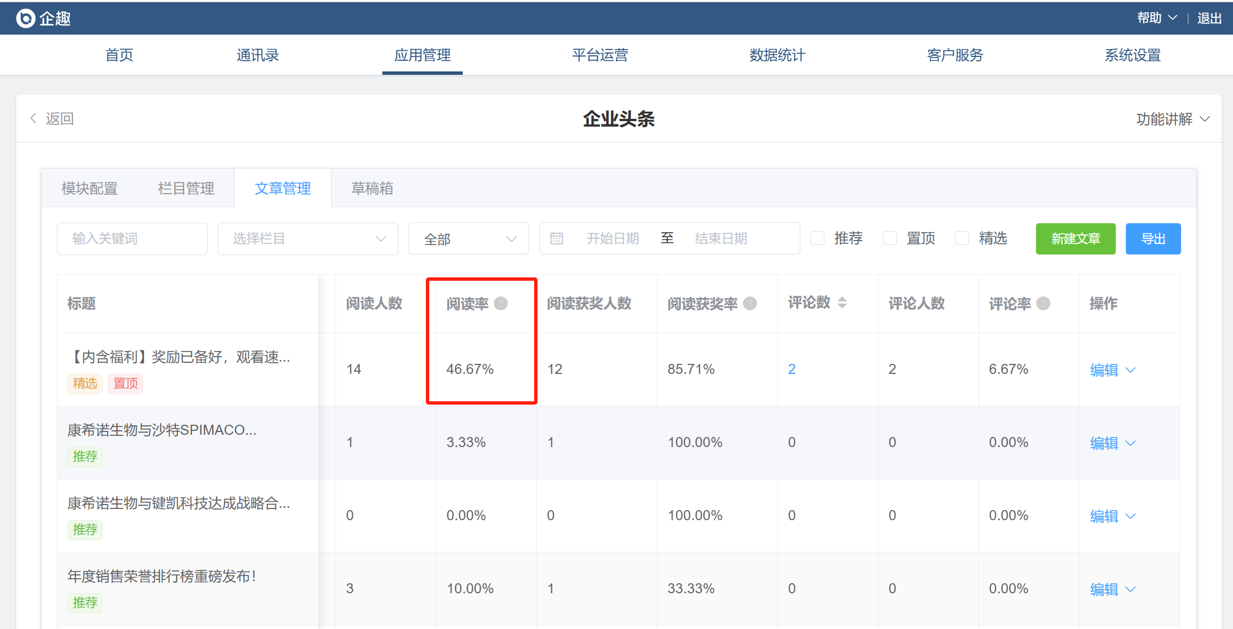The height and width of the screenshot is (629, 1233).
Task: Click the back arrow next to 返回
Action: (x=33, y=118)
